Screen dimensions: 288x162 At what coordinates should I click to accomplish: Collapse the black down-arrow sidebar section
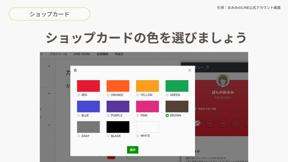coord(49,94)
